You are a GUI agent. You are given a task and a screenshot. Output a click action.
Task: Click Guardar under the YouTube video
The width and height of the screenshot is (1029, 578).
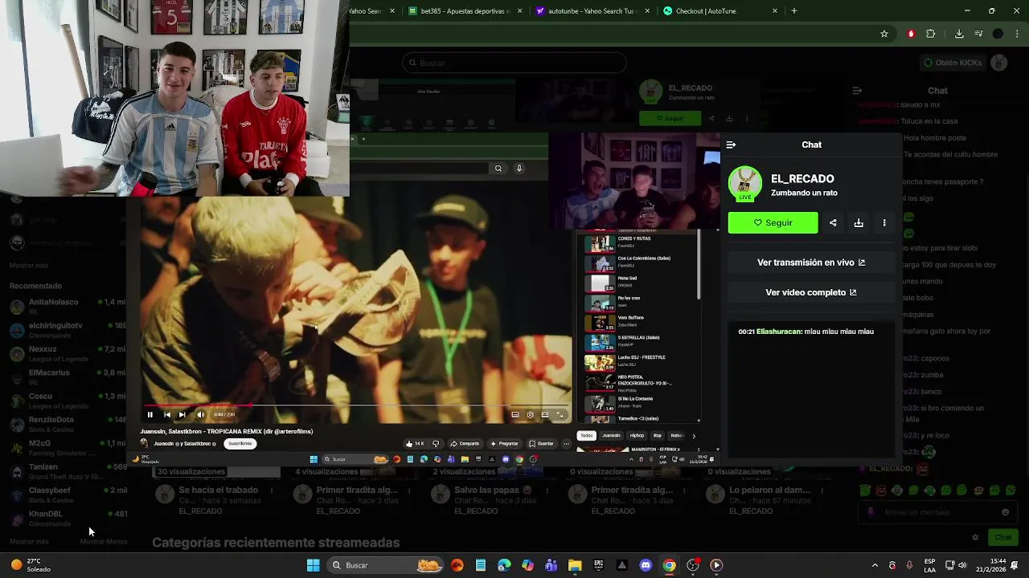click(x=541, y=443)
